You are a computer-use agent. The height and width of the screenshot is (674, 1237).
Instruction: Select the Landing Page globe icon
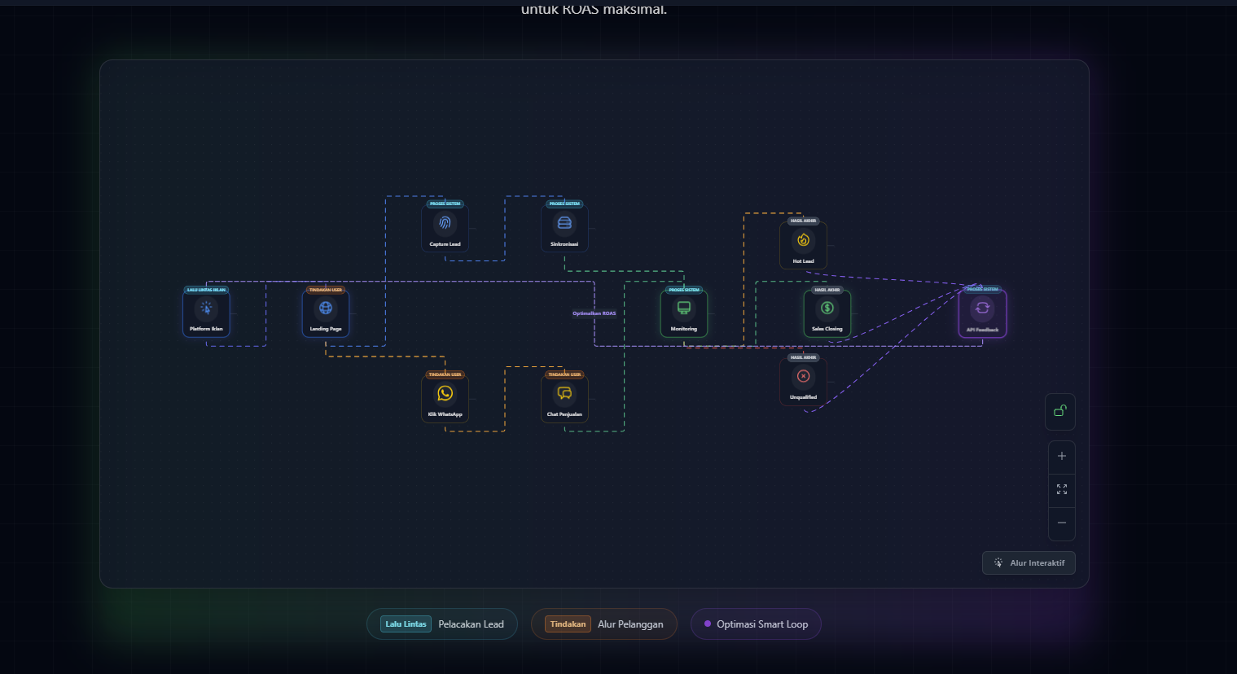pos(326,309)
